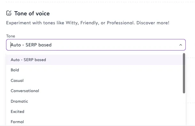Screen dimensions: 195x126
Task: Click the 'Discover more!' text
Action: click(x=153, y=23)
